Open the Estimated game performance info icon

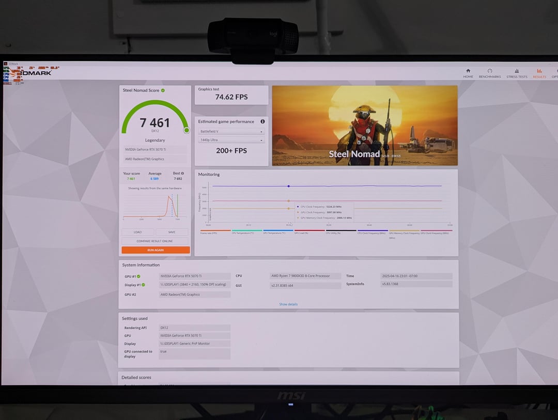coord(262,121)
